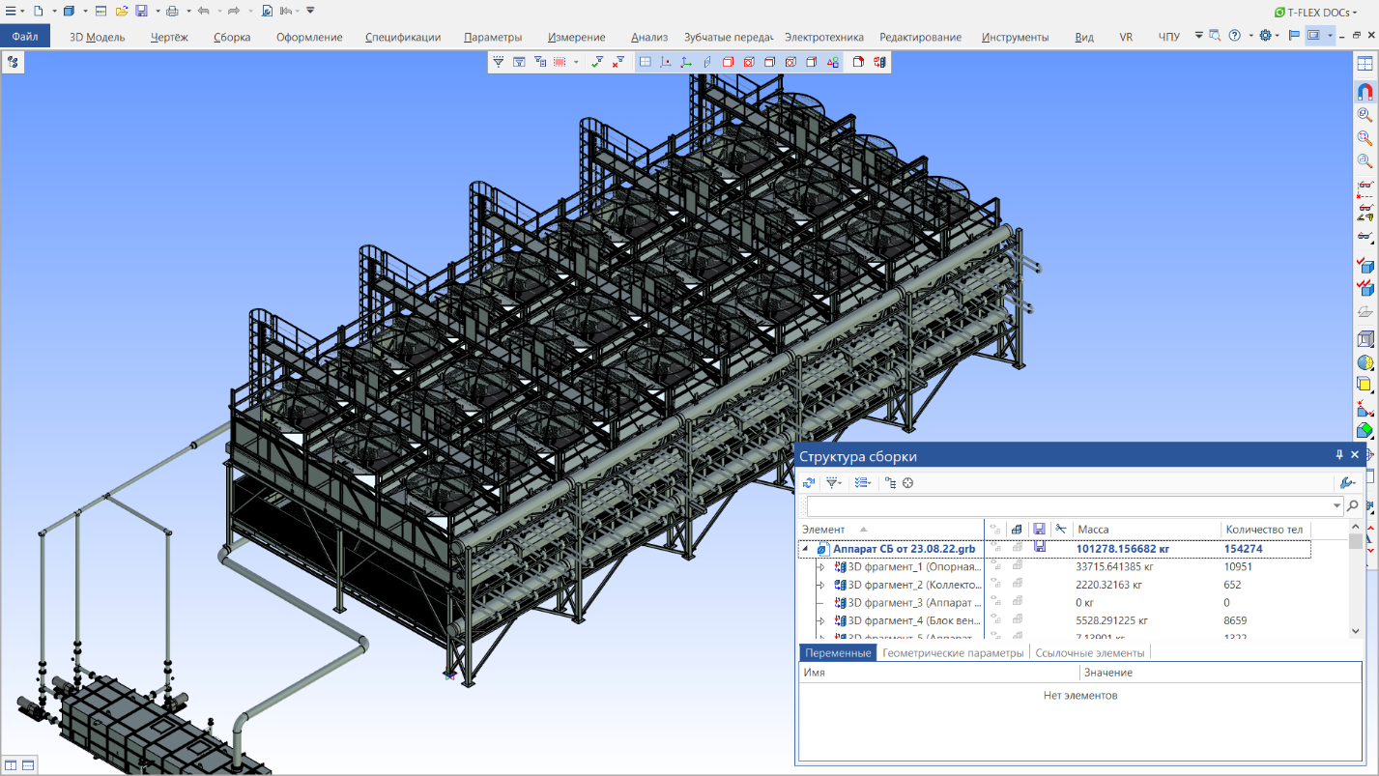Click the model tree icon in viewport corner
The image size is (1379, 776).
(x=13, y=62)
